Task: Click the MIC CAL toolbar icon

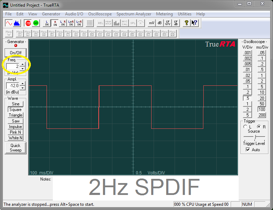Action: [125, 23]
